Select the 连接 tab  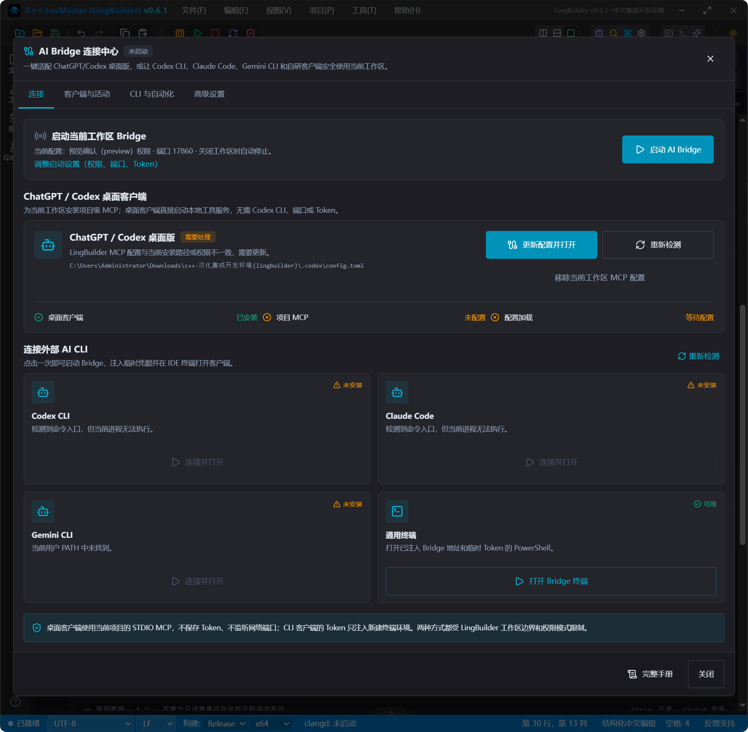[36, 94]
